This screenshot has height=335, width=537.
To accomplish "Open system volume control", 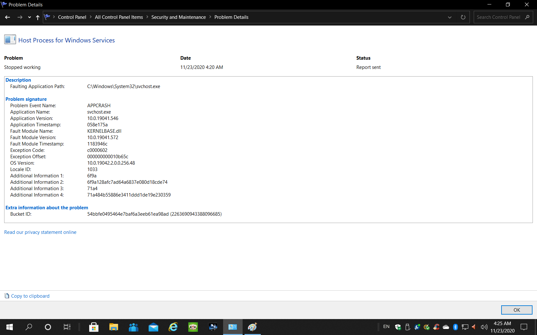I will [484, 327].
